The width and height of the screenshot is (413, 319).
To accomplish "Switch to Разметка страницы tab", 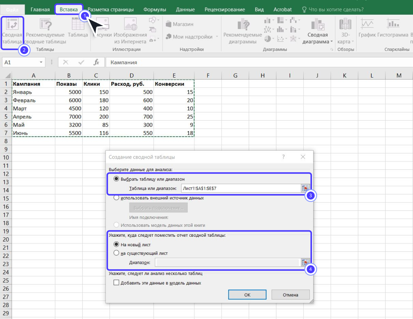I will 111,10.
